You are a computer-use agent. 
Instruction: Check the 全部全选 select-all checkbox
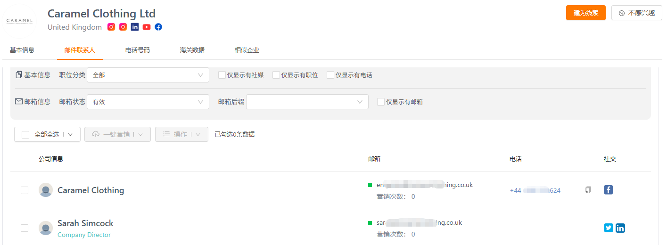25,135
